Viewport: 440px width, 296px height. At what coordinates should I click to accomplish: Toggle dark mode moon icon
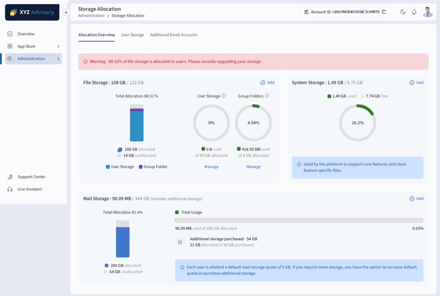point(403,12)
